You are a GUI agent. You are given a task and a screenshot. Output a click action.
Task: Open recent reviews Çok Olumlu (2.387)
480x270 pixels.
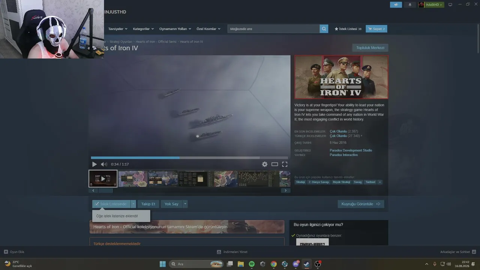344,132
